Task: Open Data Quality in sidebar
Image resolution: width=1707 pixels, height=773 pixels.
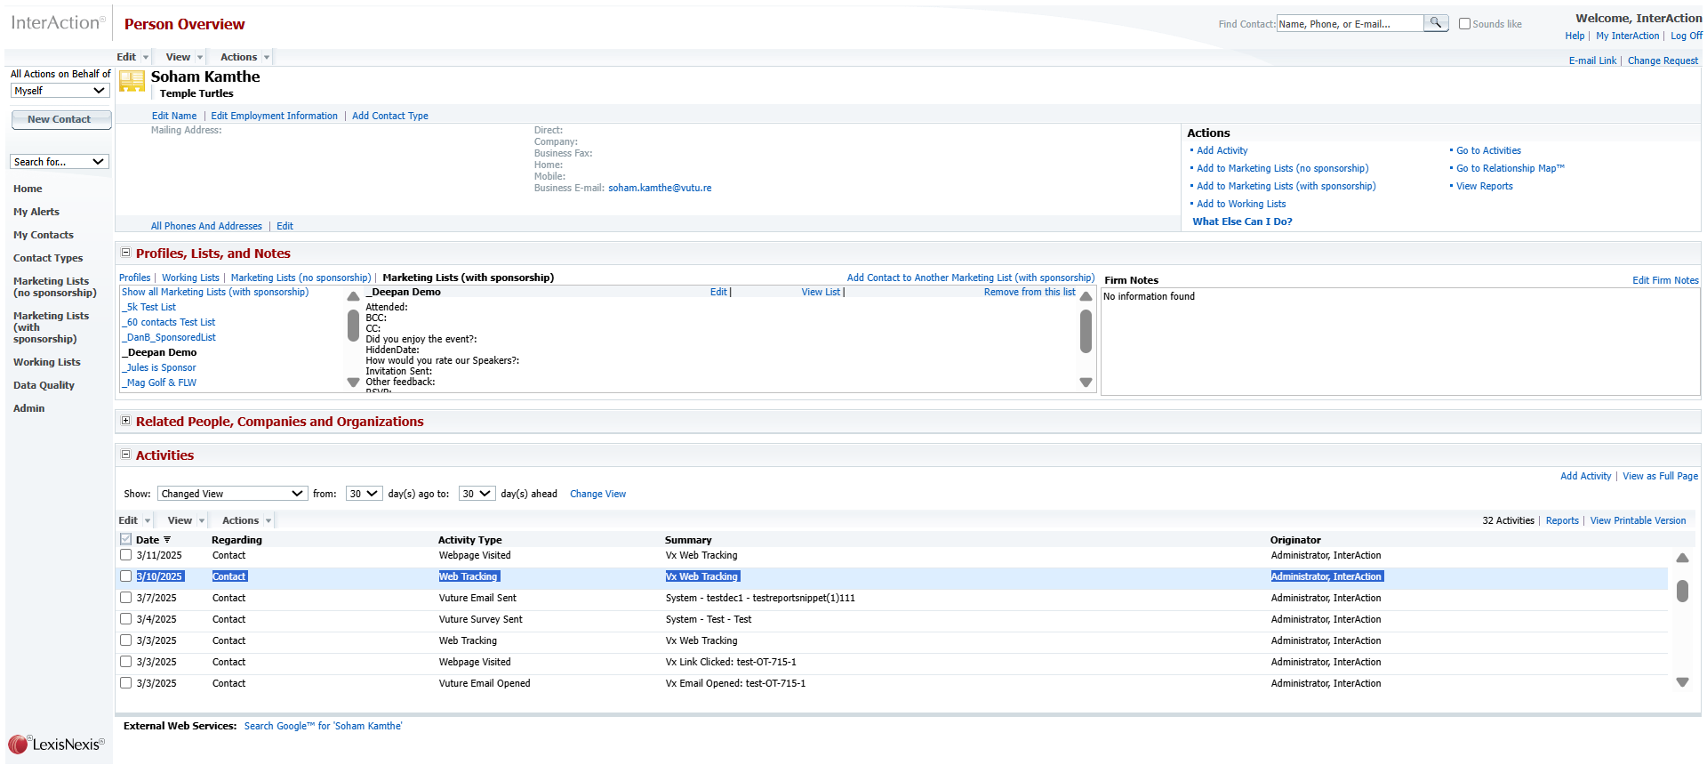Action: click(44, 385)
